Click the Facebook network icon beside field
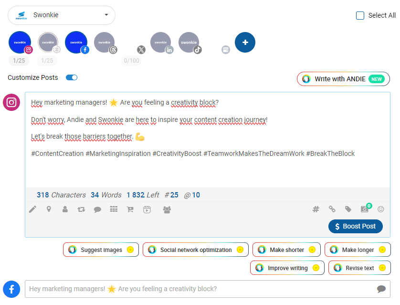Viewport: 400px width, 305px height. pos(11,289)
